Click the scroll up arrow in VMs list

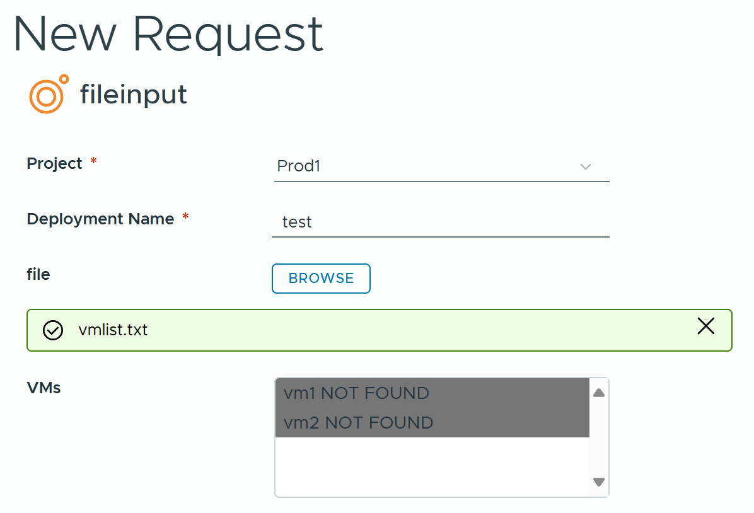599,393
